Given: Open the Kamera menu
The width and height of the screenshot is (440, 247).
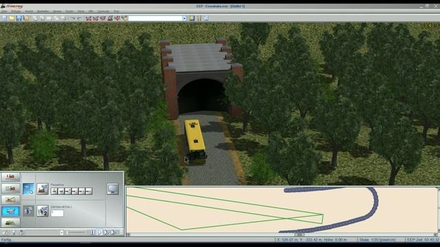Looking at the screenshot, I should (57, 12).
